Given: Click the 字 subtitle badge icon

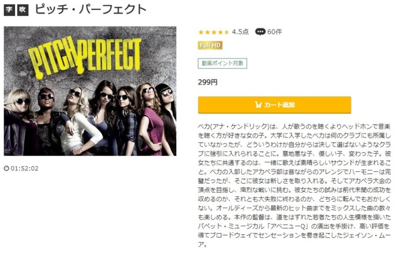Looking at the screenshot, I should (10, 10).
